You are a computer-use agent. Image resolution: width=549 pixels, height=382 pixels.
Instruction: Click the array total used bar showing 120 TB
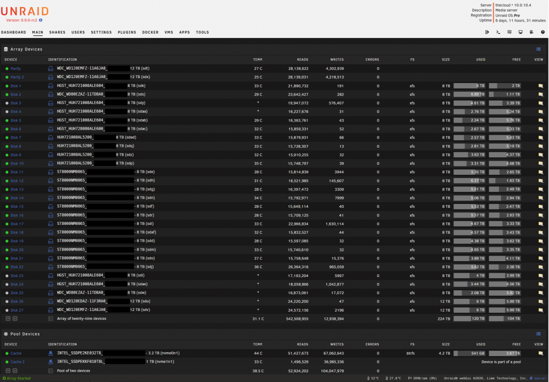tap(469, 319)
